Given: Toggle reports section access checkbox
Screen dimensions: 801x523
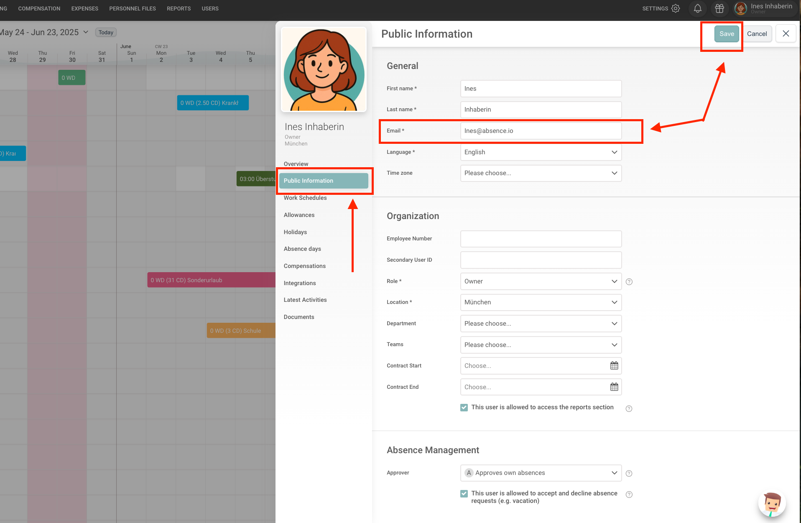Looking at the screenshot, I should coord(464,408).
